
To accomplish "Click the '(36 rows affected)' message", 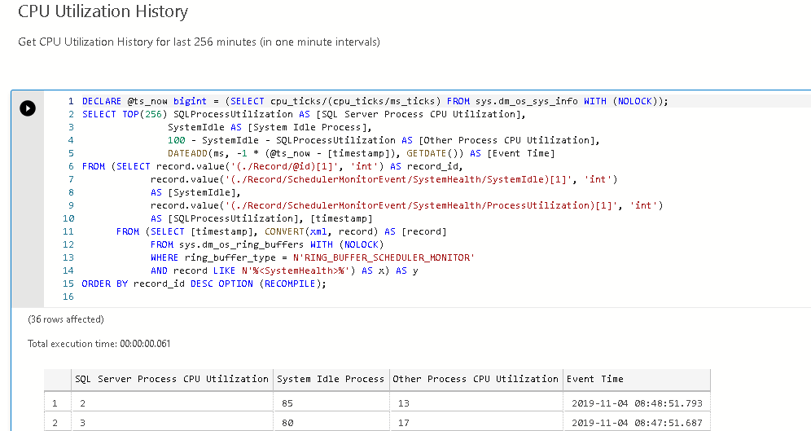I will click(66, 319).
